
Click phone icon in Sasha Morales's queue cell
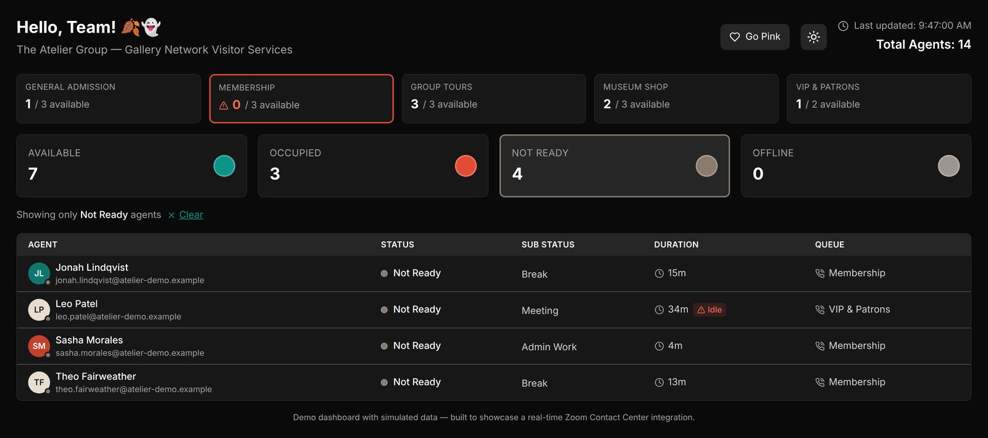(x=820, y=346)
